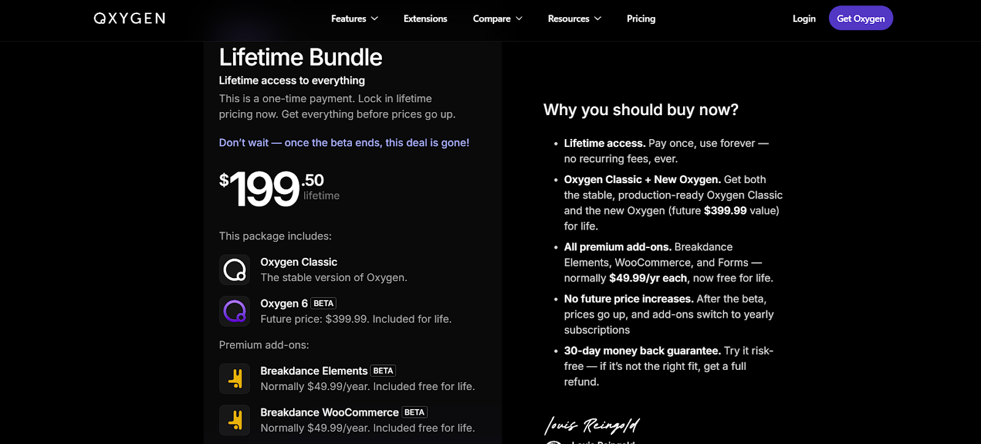The width and height of the screenshot is (981, 444).
Task: Expand the Resources dropdown menu
Action: [x=574, y=18]
